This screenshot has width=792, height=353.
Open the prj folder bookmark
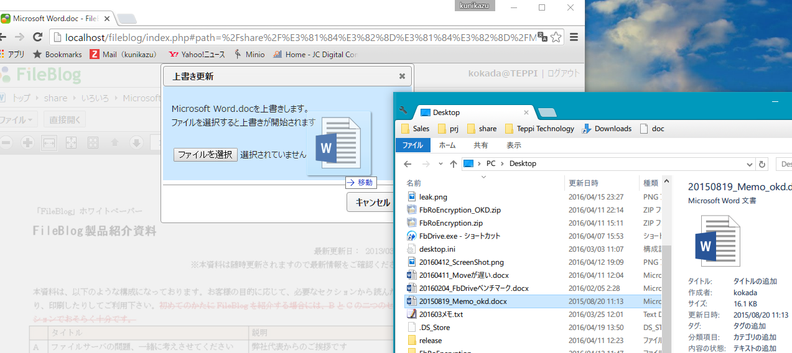449,129
